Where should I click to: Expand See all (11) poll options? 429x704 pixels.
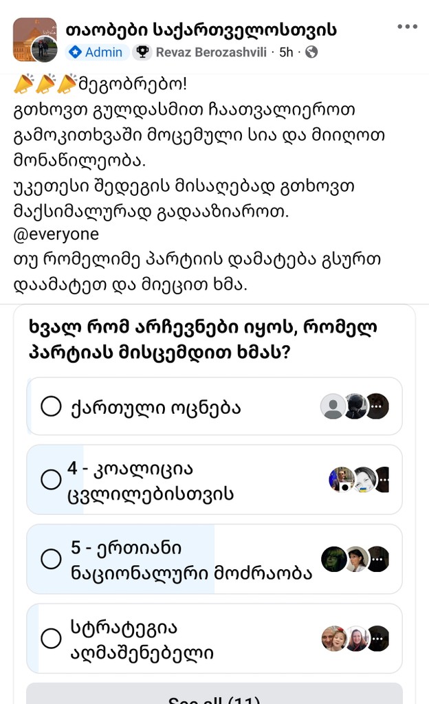point(214,696)
